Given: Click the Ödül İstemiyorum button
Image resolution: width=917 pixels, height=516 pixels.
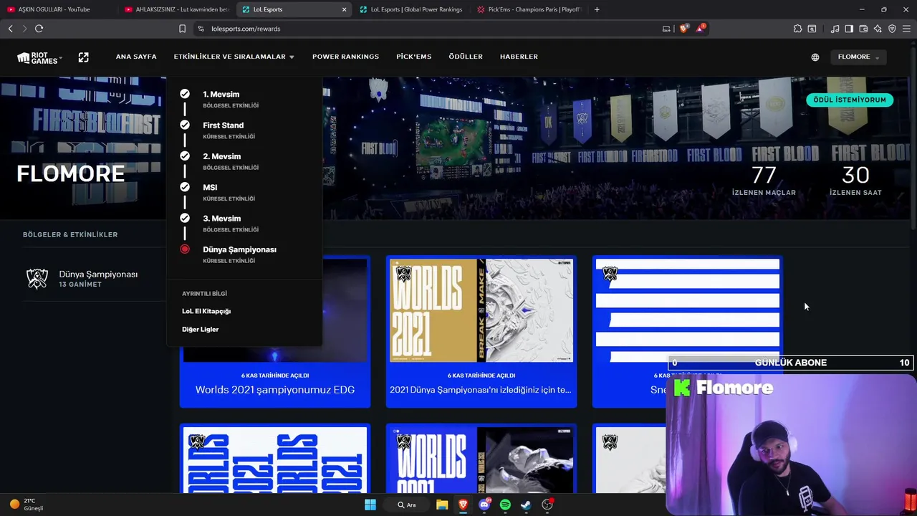Looking at the screenshot, I should pos(849,100).
